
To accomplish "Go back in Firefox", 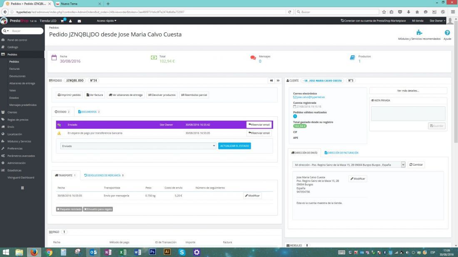I will click(5, 12).
